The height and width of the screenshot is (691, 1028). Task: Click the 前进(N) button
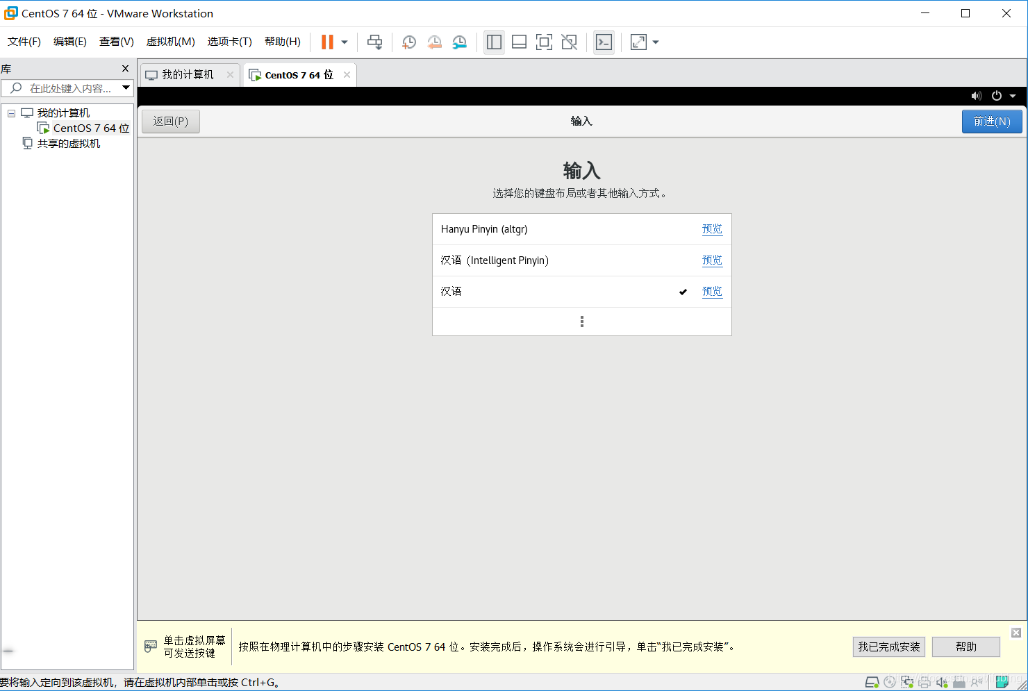(x=992, y=121)
